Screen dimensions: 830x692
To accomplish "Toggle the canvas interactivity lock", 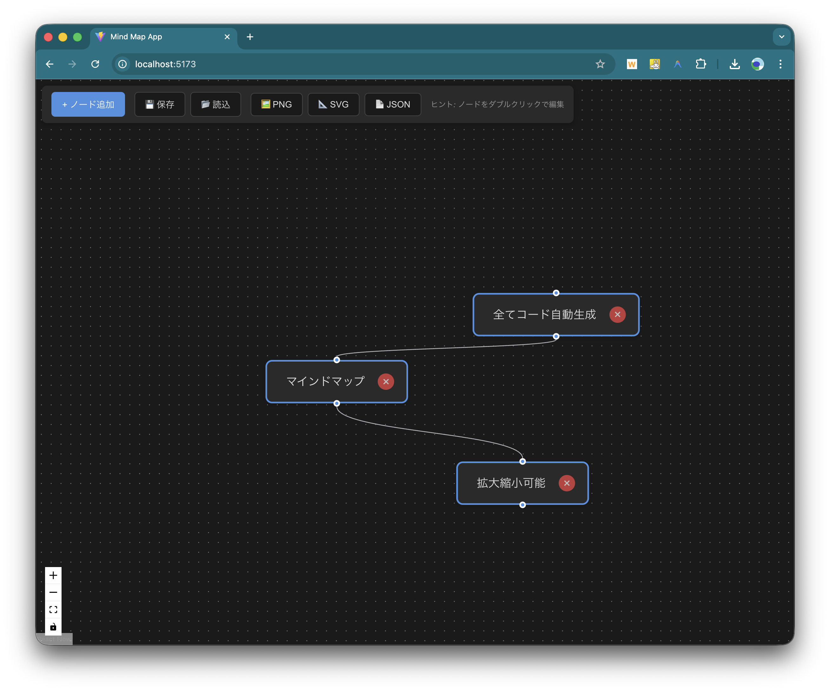I will 53,627.
